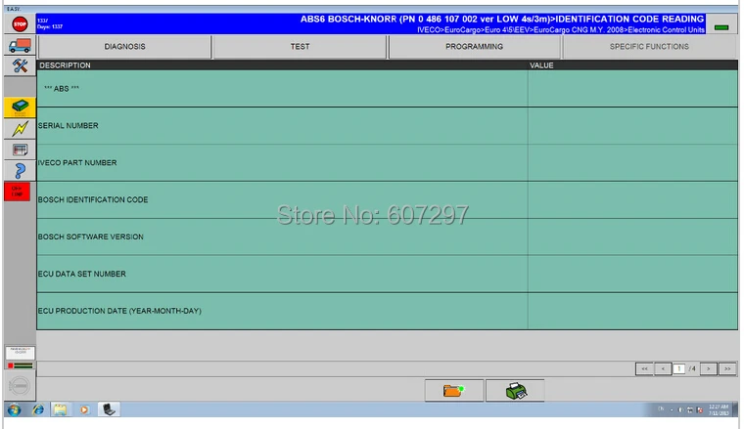
Task: Select the *** ABS *** row
Action: click(x=388, y=89)
